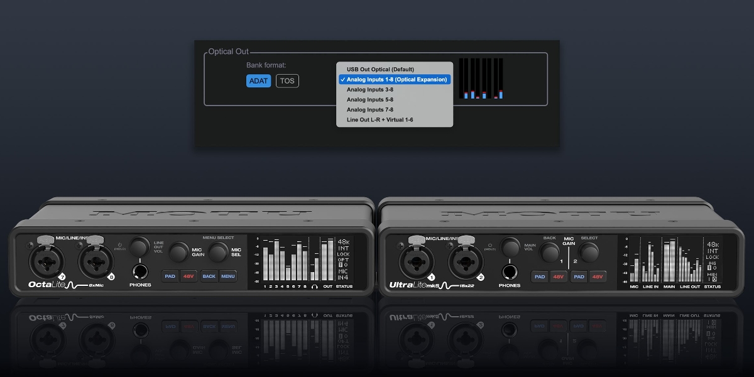Pick Analog Inputs 5-8 from the list
This screenshot has height=377, width=754.
395,99
